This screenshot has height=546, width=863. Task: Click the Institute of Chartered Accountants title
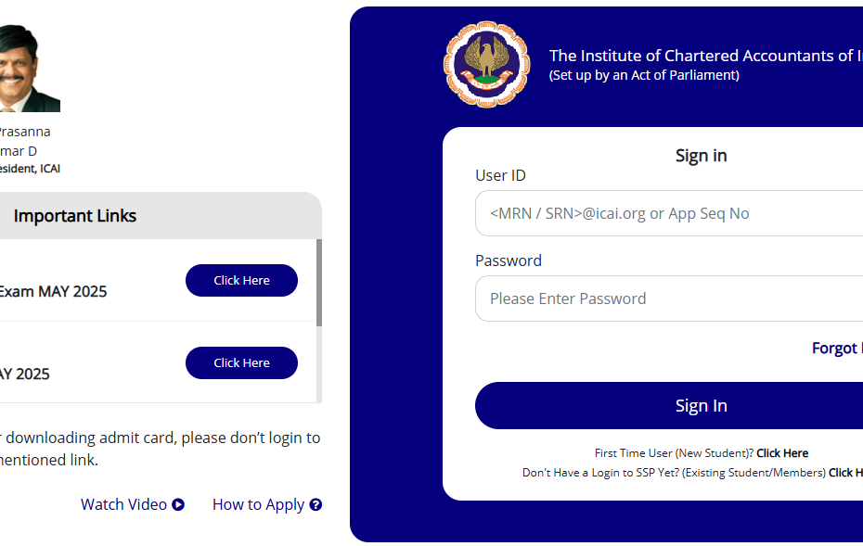[x=705, y=56]
